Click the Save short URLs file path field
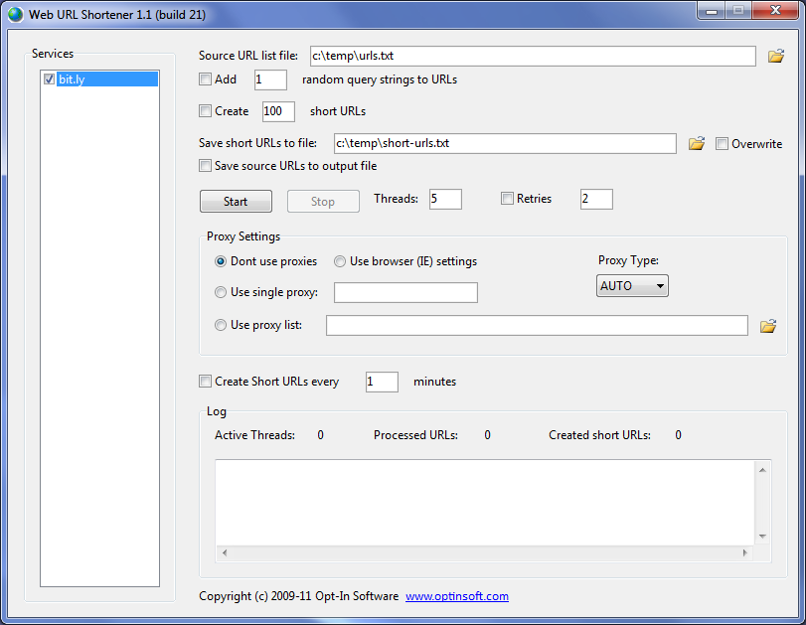Viewport: 806px width, 625px height. click(505, 143)
